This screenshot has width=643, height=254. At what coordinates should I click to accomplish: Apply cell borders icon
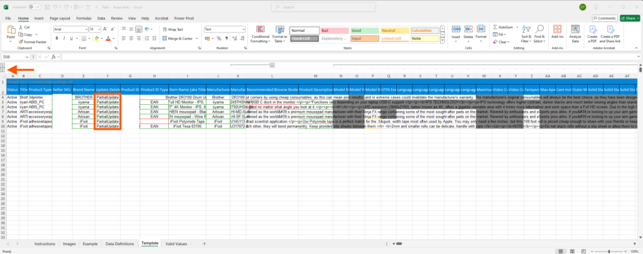[84, 38]
